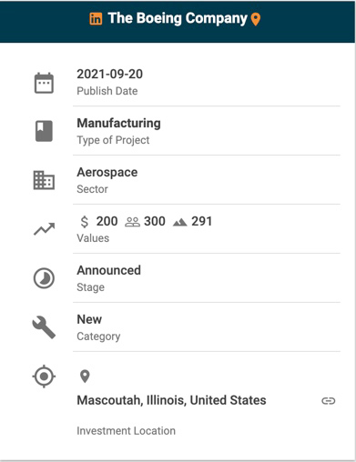This screenshot has width=356, height=462.
Task: Click The Boeing Company title
Action: pyautogui.click(x=178, y=18)
